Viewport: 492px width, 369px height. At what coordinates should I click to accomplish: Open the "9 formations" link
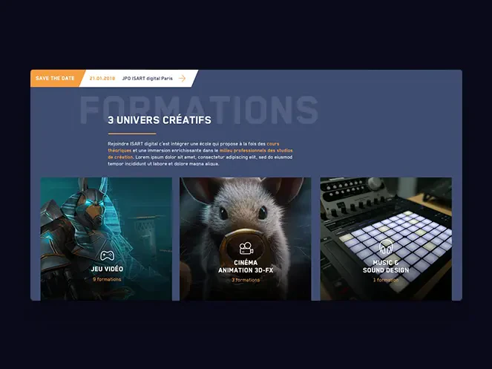tap(107, 280)
